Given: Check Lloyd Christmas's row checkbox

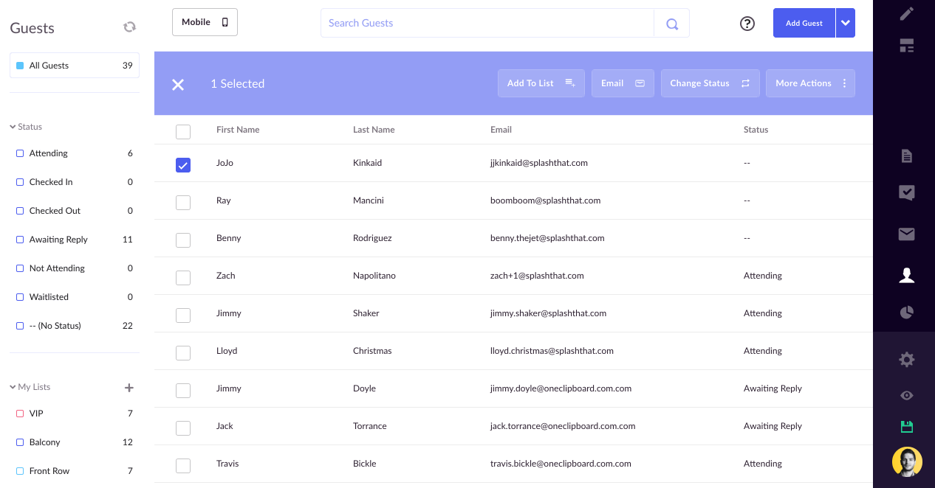Looking at the screenshot, I should pyautogui.click(x=183, y=353).
